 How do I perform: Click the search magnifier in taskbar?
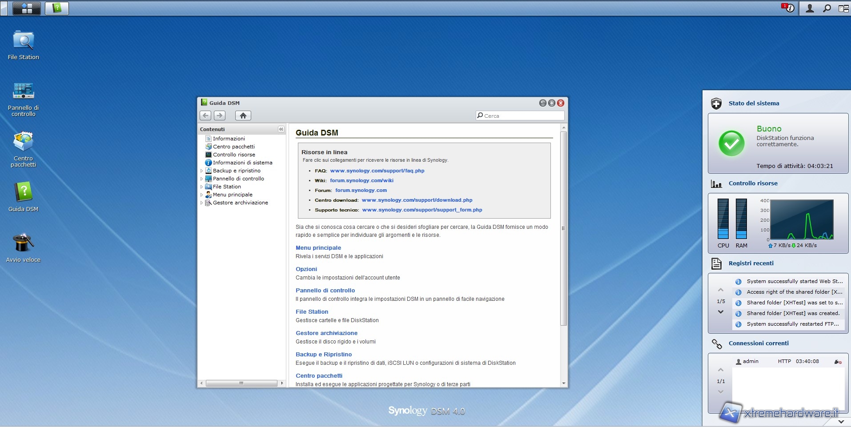(827, 8)
